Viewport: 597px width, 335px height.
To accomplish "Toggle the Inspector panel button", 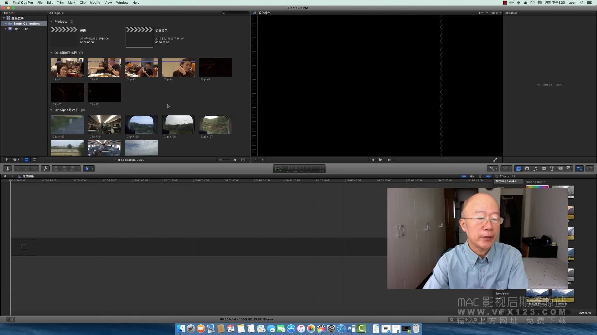I will point(579,168).
